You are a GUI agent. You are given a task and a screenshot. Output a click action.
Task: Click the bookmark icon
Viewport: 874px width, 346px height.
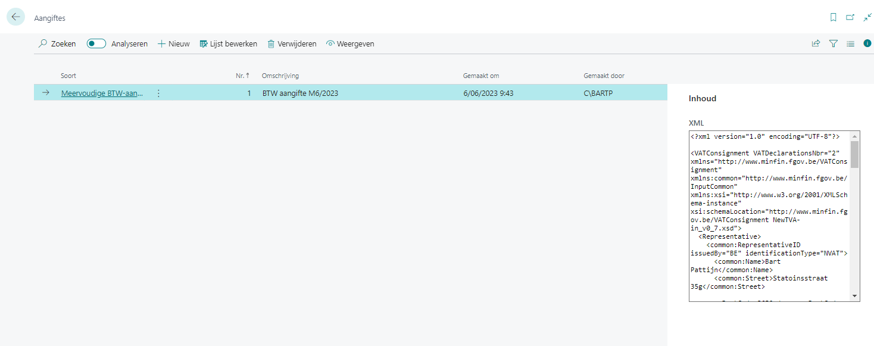(x=834, y=17)
